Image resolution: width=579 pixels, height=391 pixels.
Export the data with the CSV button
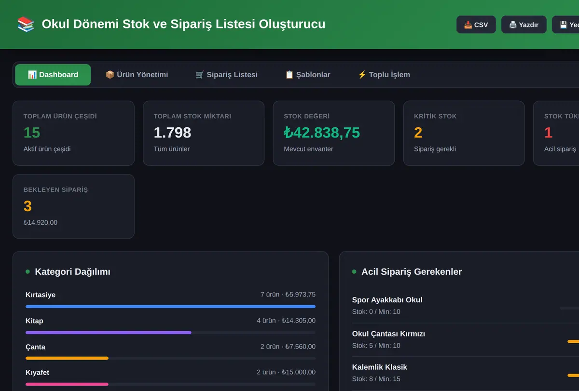476,25
